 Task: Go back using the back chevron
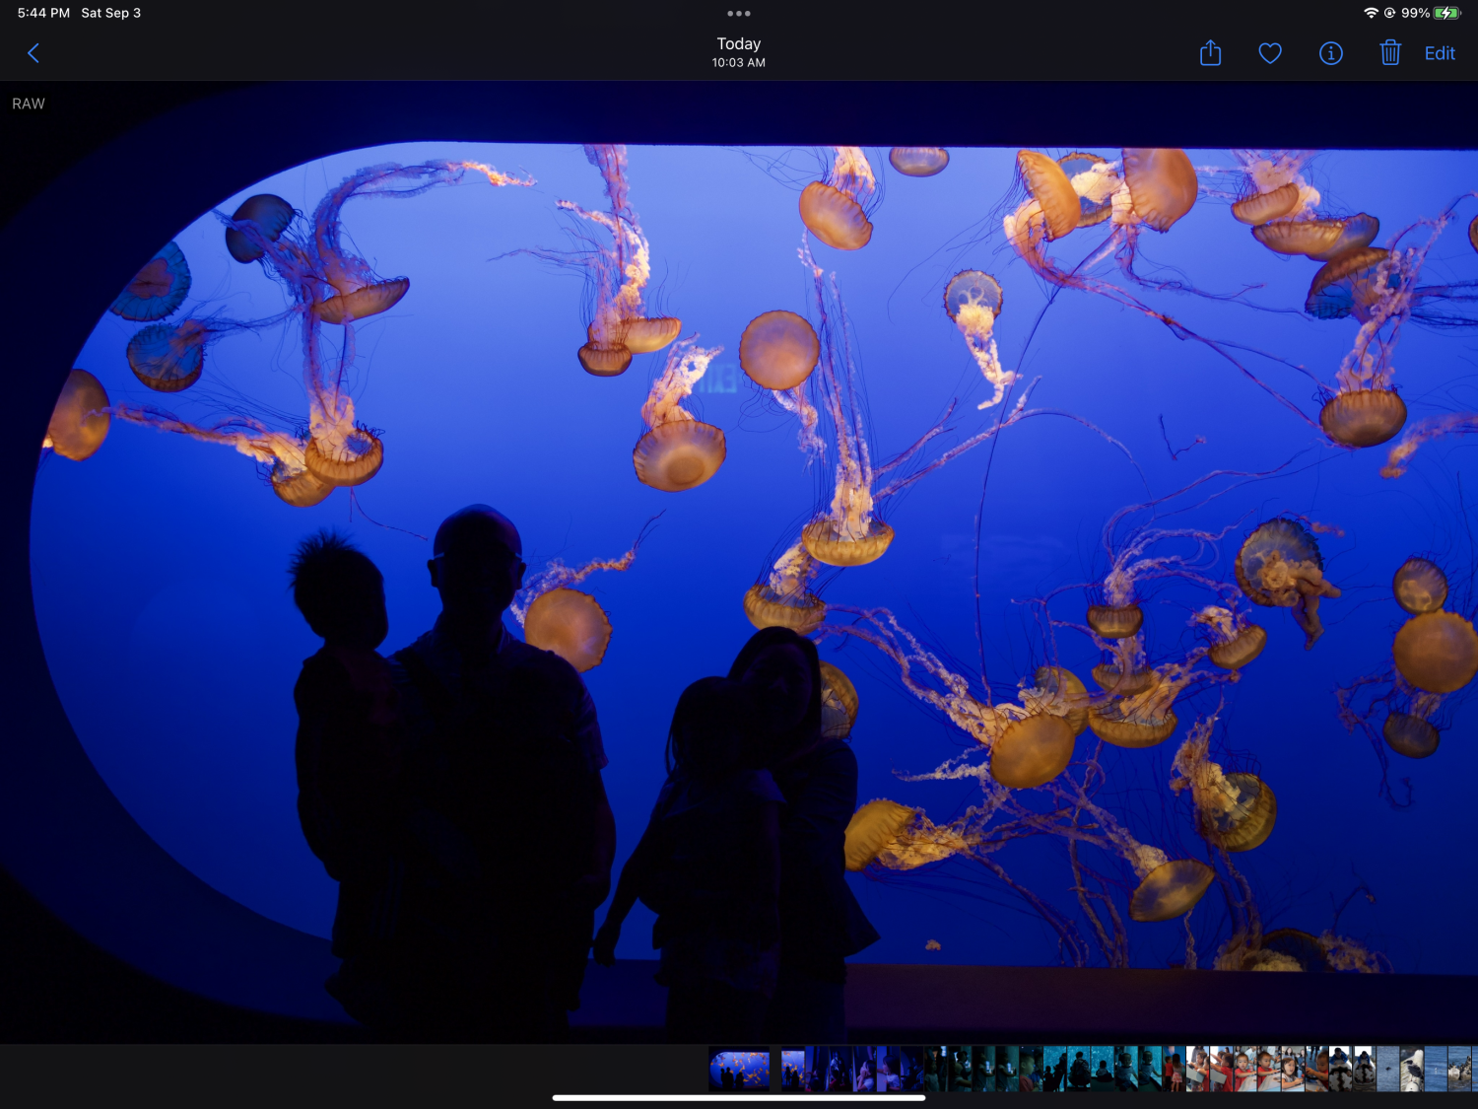coord(34,53)
